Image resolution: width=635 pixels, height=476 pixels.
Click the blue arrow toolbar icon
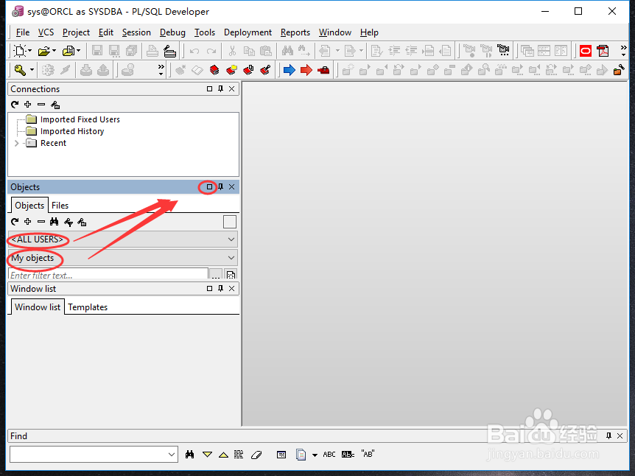(x=290, y=70)
